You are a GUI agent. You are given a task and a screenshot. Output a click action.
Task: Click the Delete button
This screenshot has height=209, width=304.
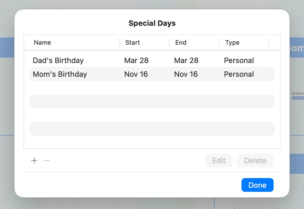(255, 161)
